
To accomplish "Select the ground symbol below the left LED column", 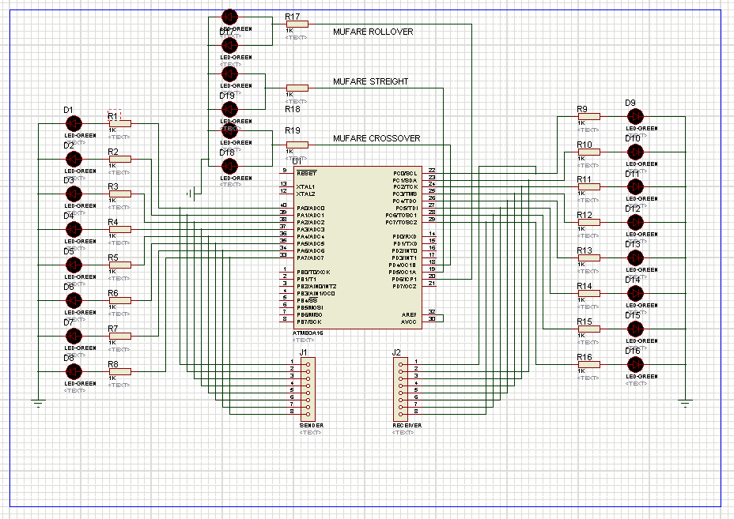I will click(x=39, y=403).
